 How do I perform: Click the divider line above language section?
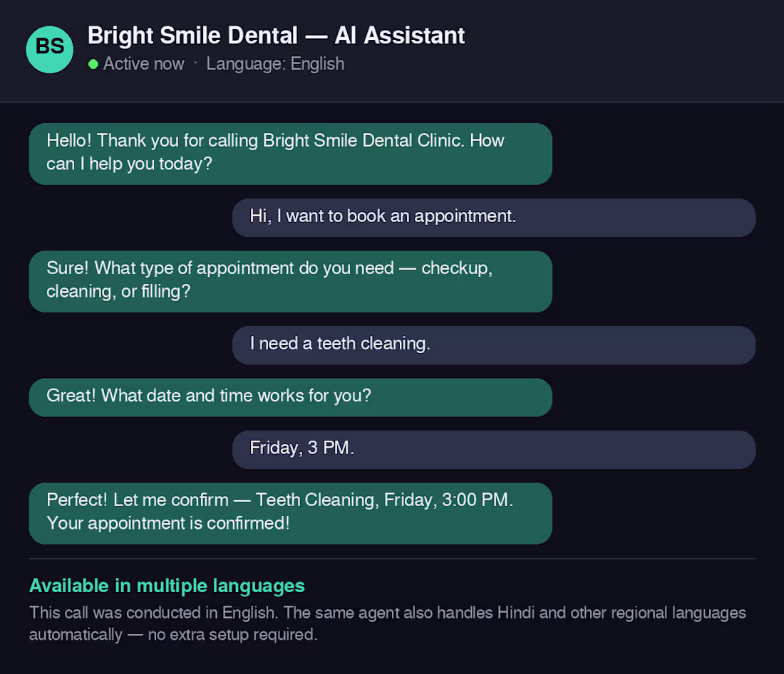tap(392, 559)
